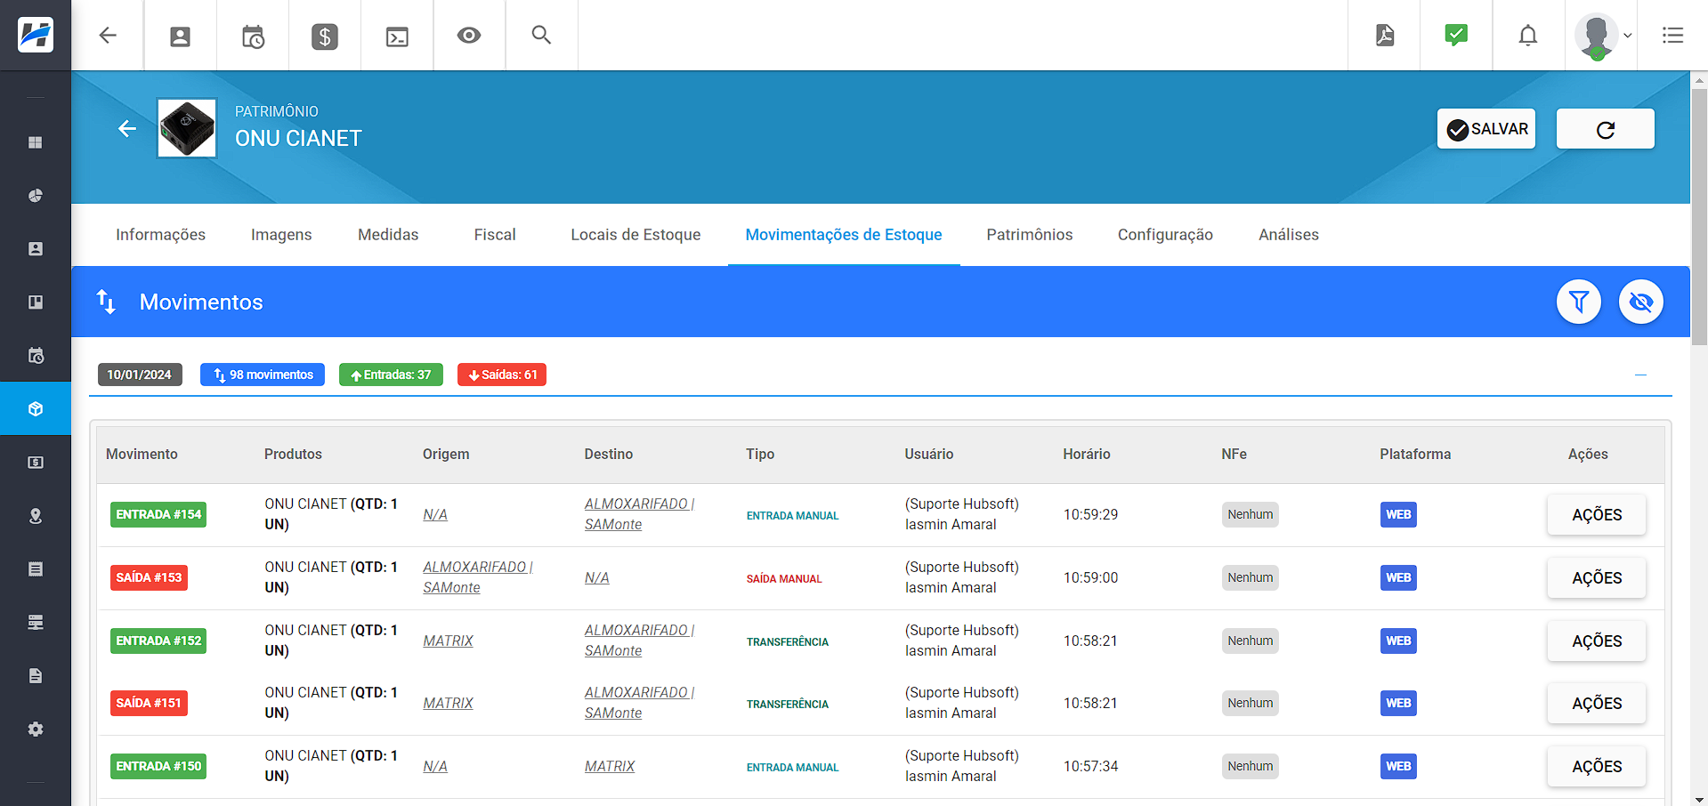Open AÇÕES for ENTRADA #152
The height and width of the screenshot is (806, 1708).
tap(1597, 641)
